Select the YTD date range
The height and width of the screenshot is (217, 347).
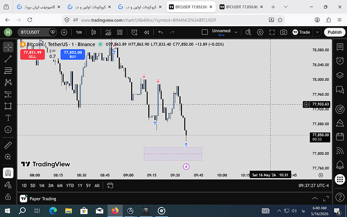70,185
